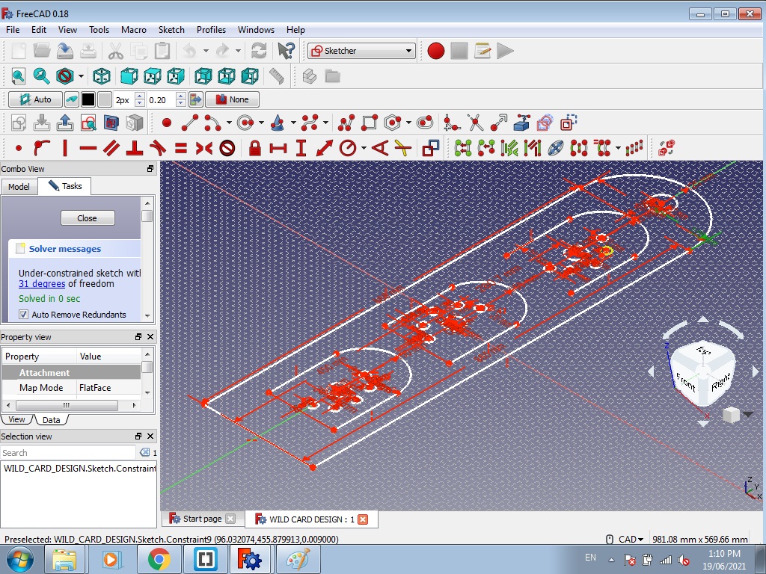
Task: Apply the Vertical constraint
Action: 65,148
